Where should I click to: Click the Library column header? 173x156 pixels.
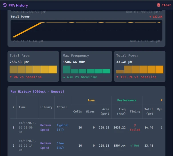click(46, 107)
